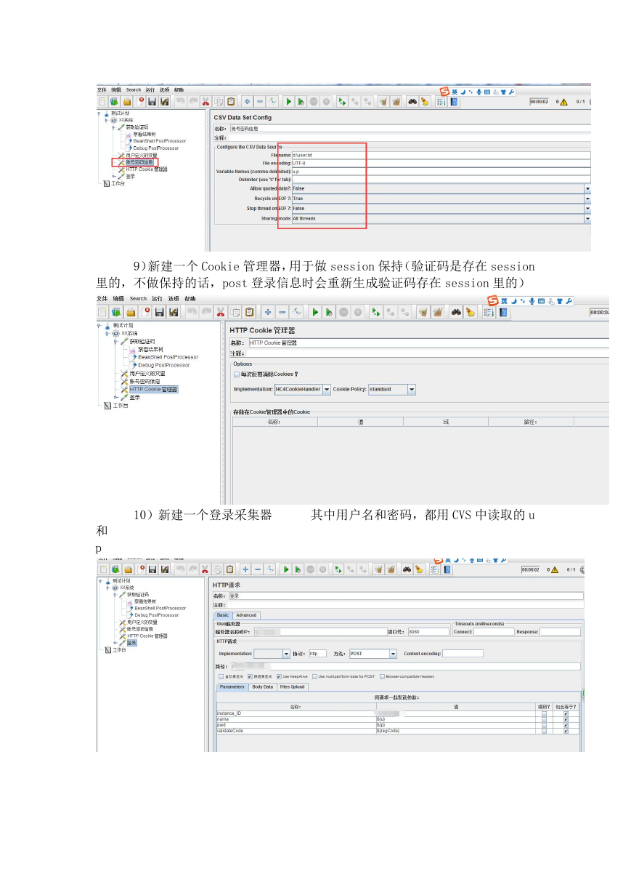Click the Remote Start All icon in HTTP Cookie 管理器 window
Image resolution: width=631 pixels, height=893 pixels.
(376, 312)
